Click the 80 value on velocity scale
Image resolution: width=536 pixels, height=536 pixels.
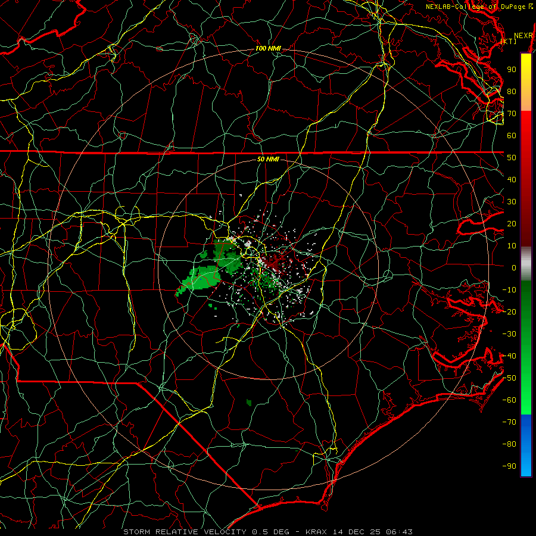pyautogui.click(x=512, y=91)
